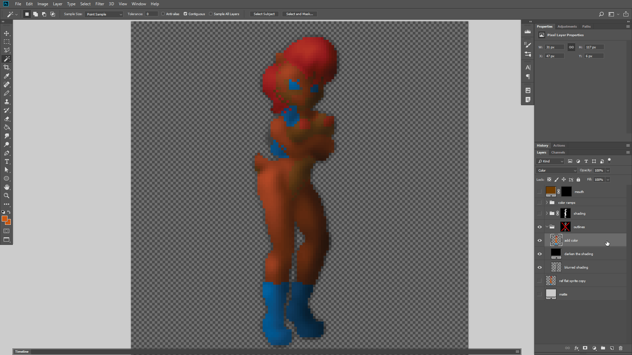This screenshot has height=355, width=632.
Task: Select the Crop tool
Action: click(x=7, y=67)
